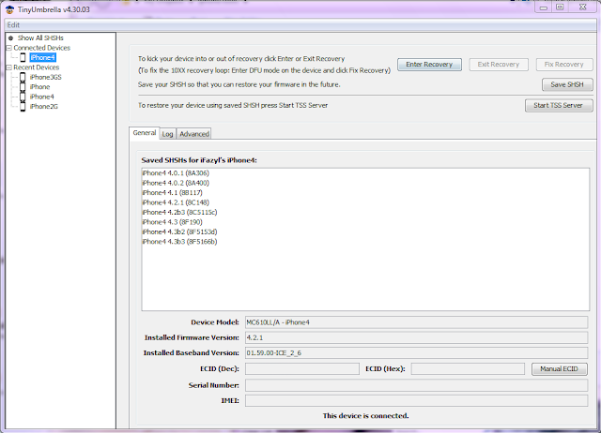
Task: Click the 'Saved SHSHs for iFazyl's iPhone4' heading
Action: [x=199, y=160]
